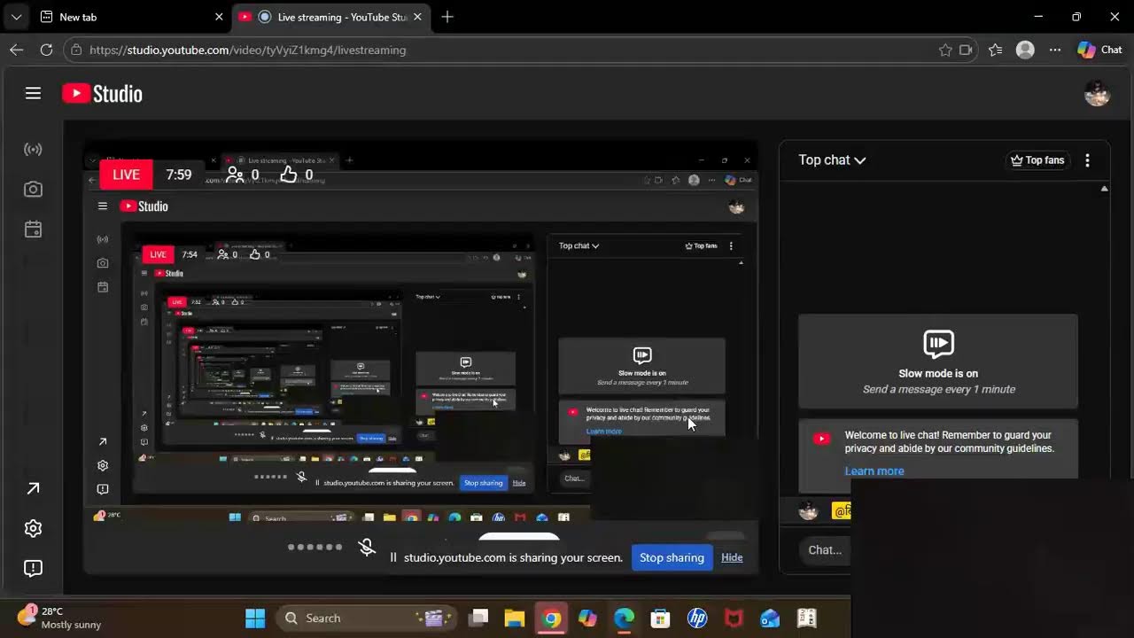This screenshot has width=1134, height=638.
Task: Reload the page
Action: click(46, 50)
